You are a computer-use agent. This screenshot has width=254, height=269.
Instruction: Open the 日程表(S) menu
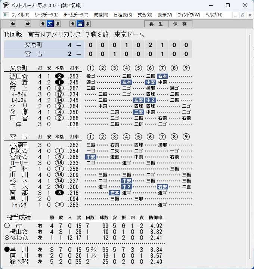click(123, 15)
